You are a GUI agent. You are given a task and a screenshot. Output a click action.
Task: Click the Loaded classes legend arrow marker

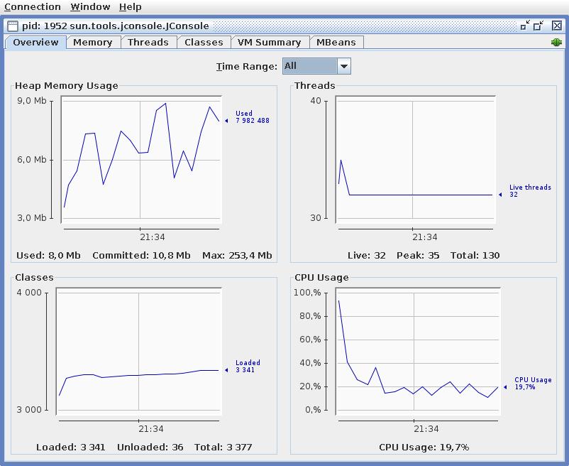click(x=226, y=370)
